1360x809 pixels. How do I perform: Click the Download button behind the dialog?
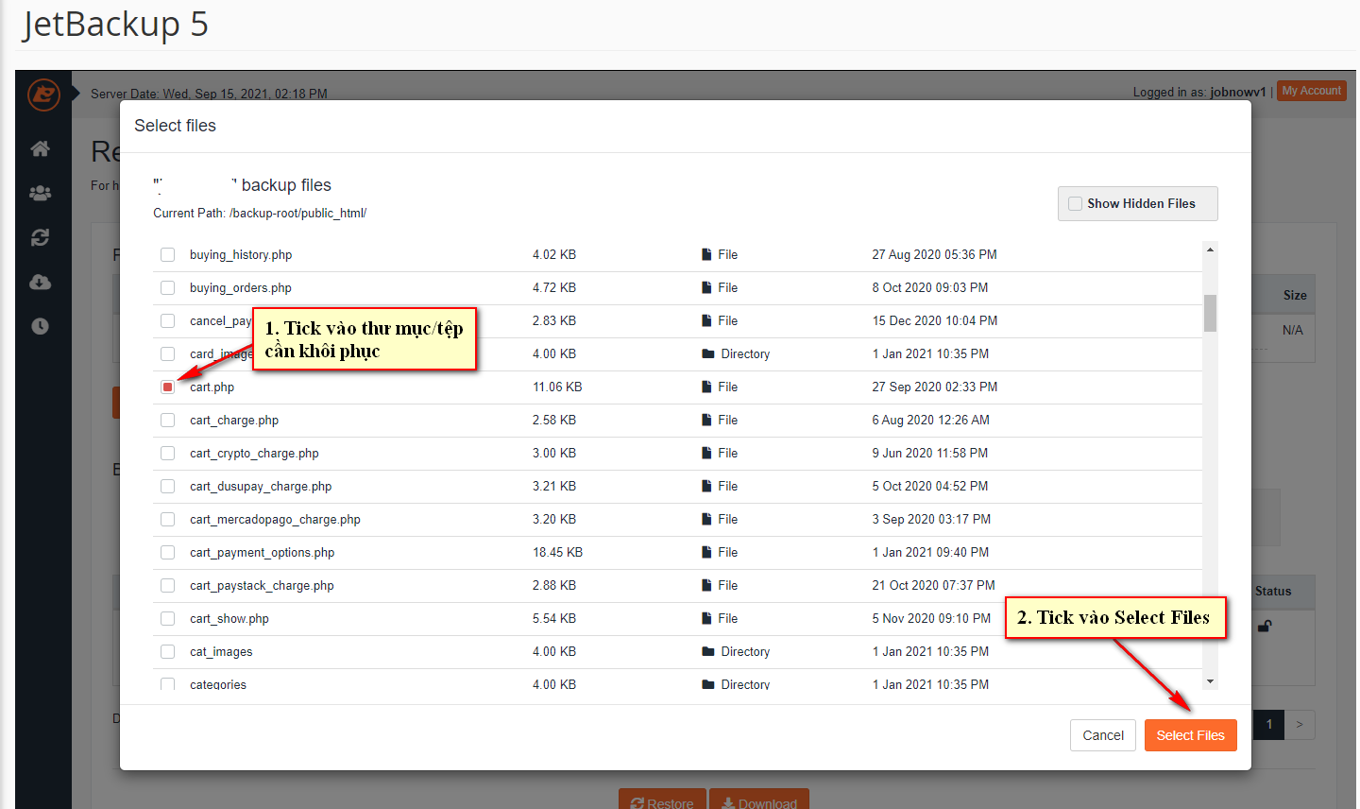759,799
